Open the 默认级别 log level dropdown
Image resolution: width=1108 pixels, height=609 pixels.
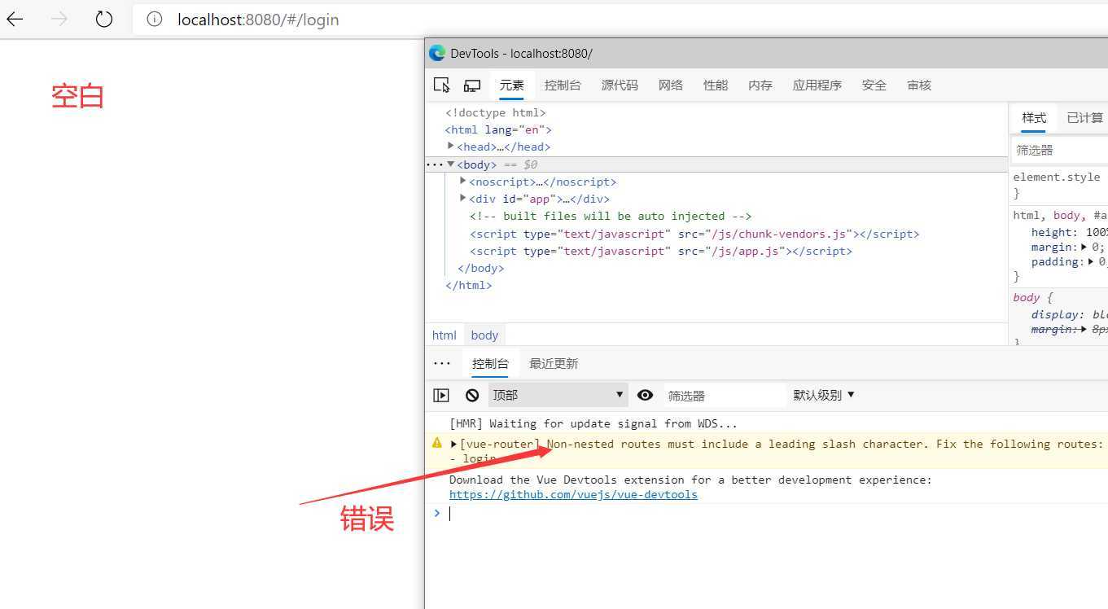click(824, 395)
